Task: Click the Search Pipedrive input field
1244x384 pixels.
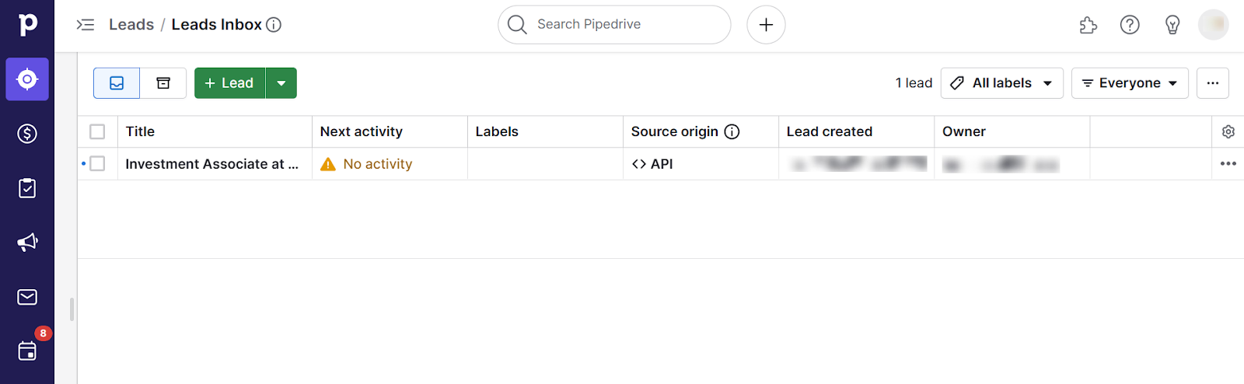Action: (622, 25)
